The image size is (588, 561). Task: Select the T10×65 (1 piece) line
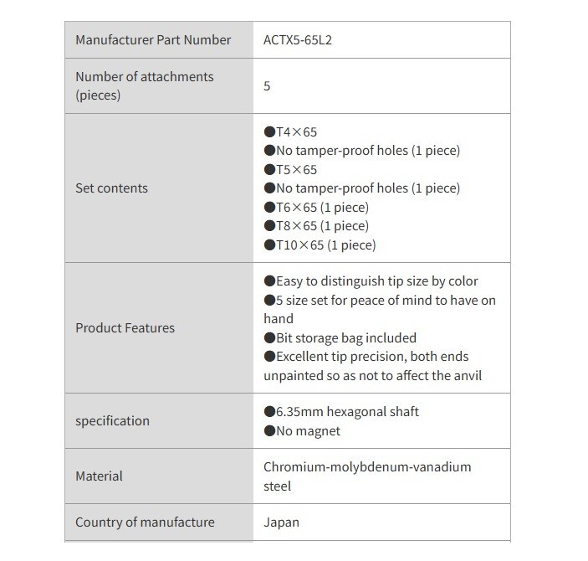320,245
